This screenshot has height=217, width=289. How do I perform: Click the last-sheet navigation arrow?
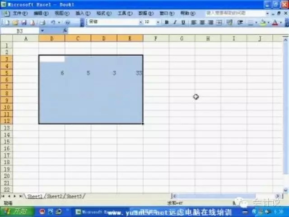tap(21, 196)
